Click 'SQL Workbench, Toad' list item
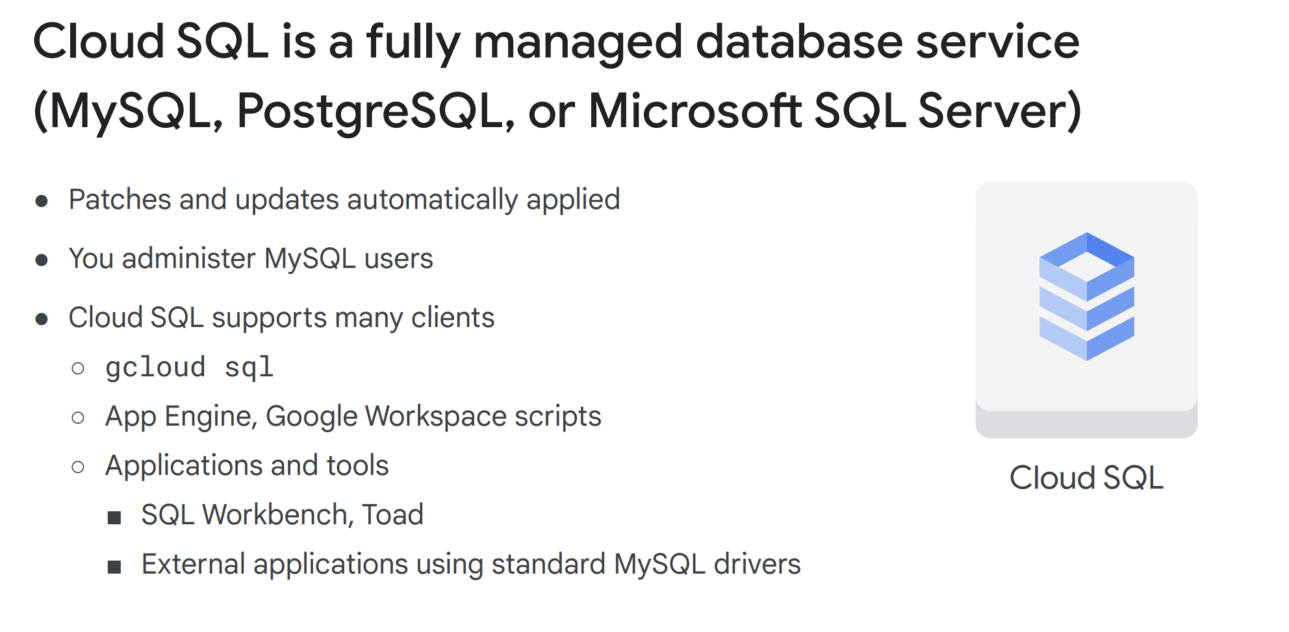Screen dimensions: 1289x632 pos(282,515)
